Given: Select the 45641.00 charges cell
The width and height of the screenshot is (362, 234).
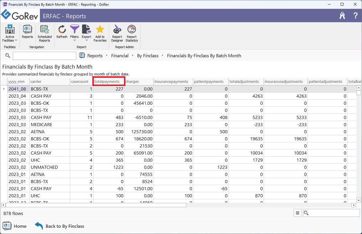Looking at the screenshot, I should 139,103.
